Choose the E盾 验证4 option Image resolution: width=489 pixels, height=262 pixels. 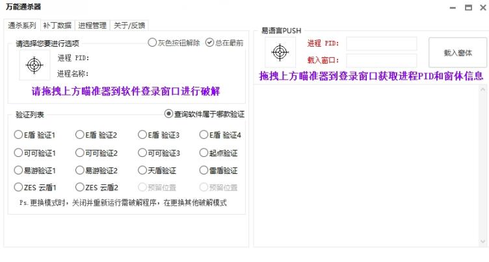pyautogui.click(x=204, y=136)
